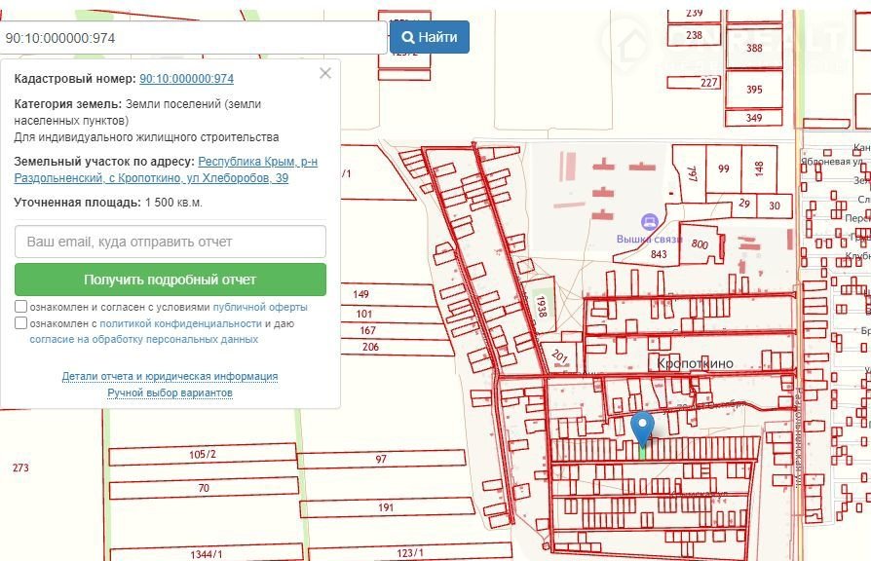Click the Получить подробный отчет button
Screen dimensions: 871x561
pyautogui.click(x=170, y=280)
